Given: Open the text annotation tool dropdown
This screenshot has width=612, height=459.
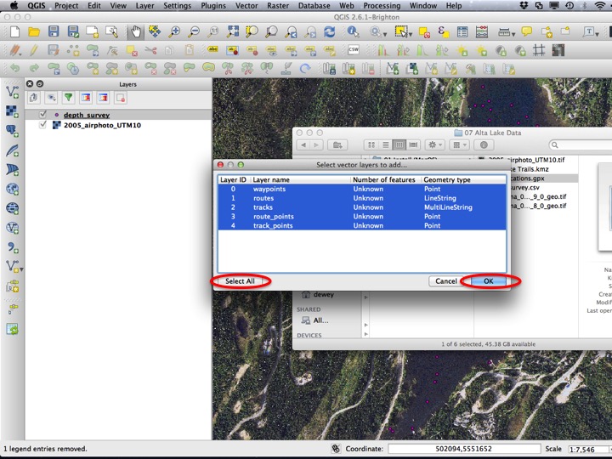Looking at the screenshot, I should [598, 34].
